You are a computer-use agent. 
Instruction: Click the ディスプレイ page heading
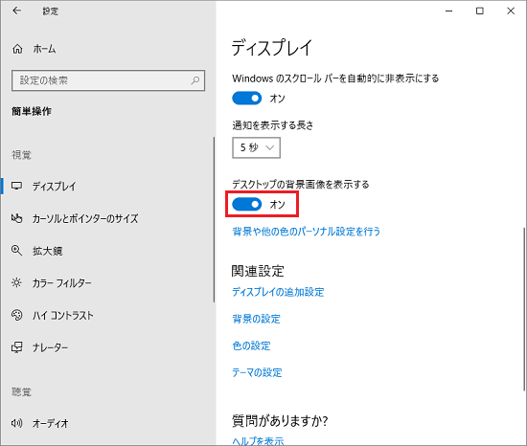coord(272,48)
